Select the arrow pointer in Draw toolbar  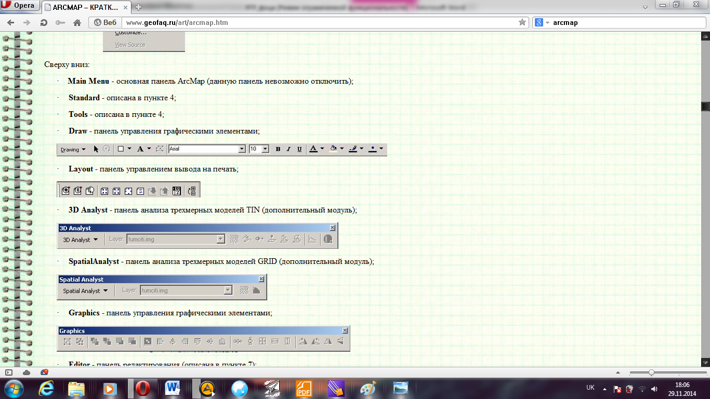(x=96, y=149)
